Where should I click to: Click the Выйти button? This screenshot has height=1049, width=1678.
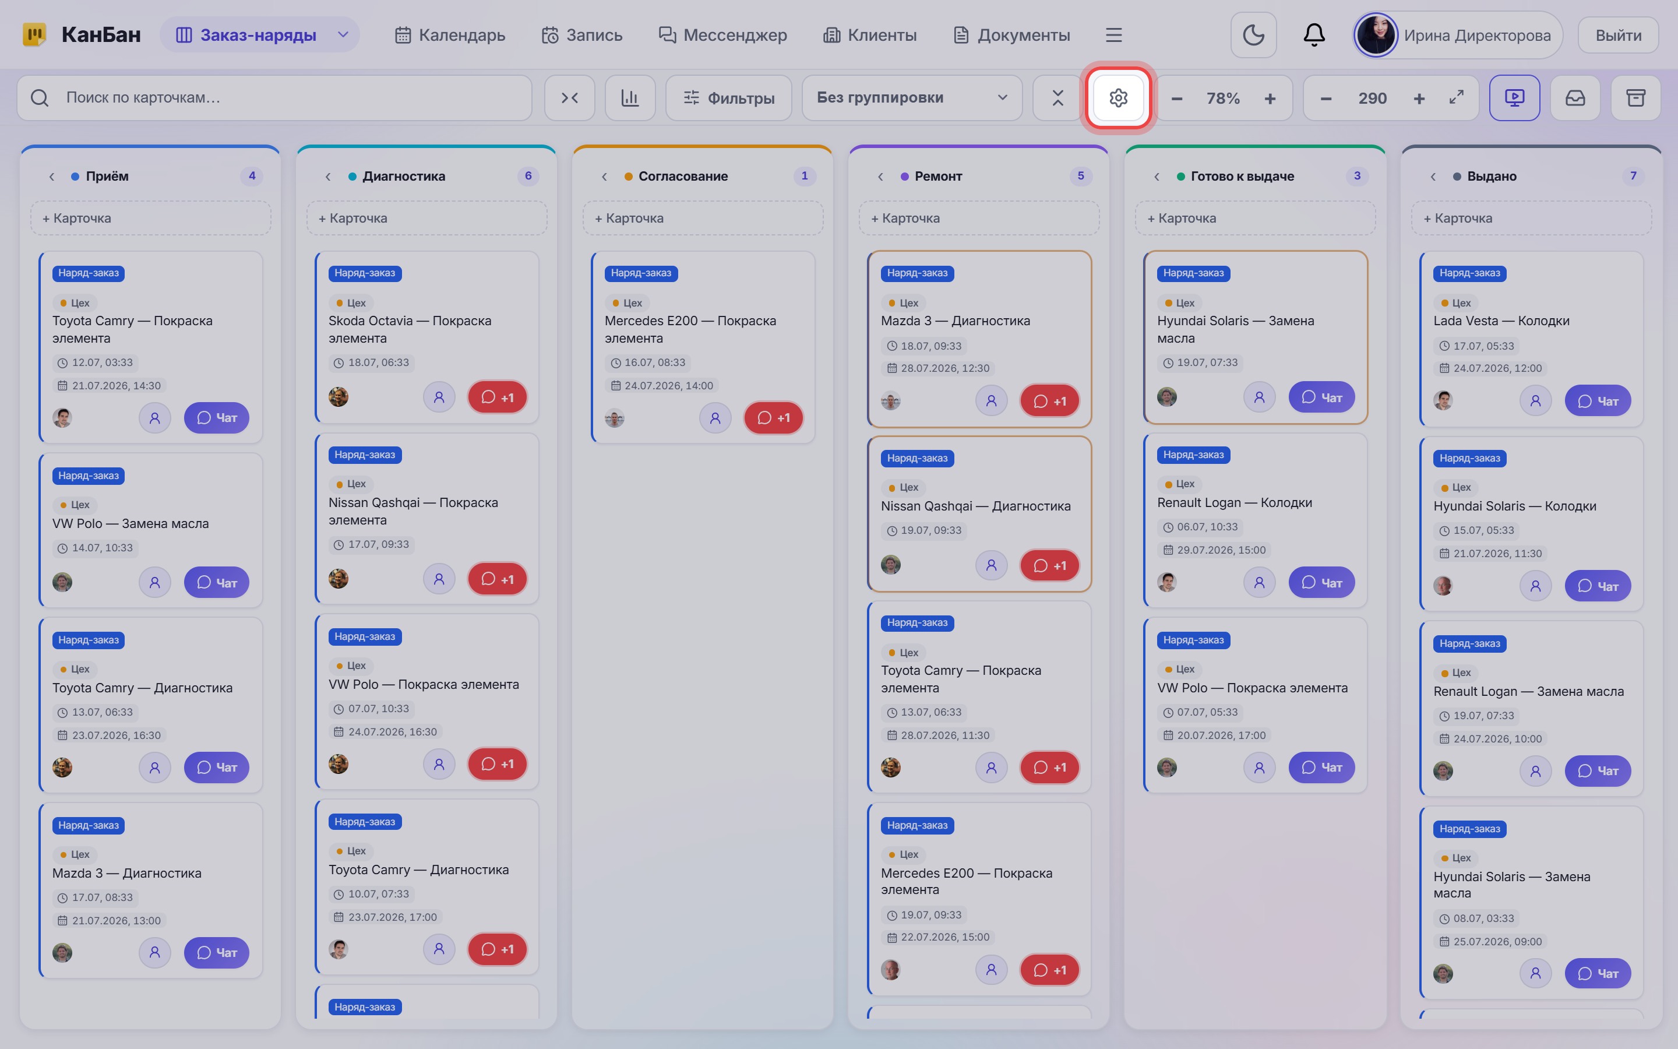(x=1617, y=35)
